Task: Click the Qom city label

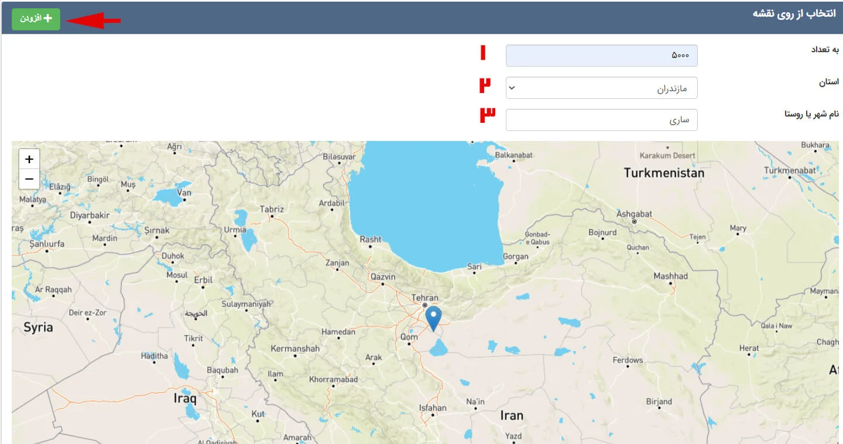Action: pos(409,337)
